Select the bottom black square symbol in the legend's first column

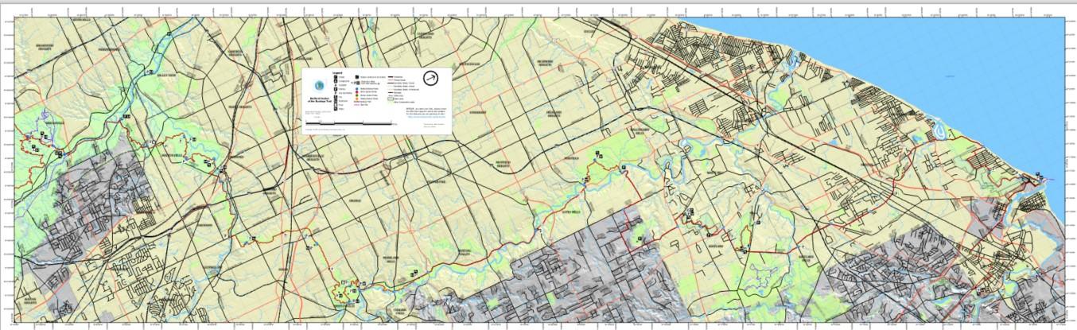[336, 109]
